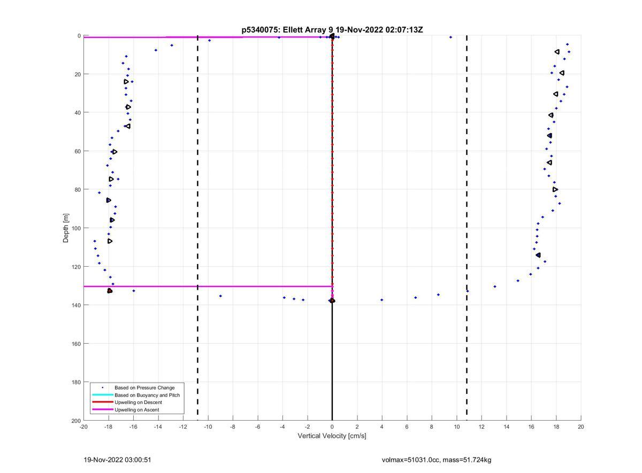
Task: Click the magenta line swatch in legend
Action: tap(102, 410)
